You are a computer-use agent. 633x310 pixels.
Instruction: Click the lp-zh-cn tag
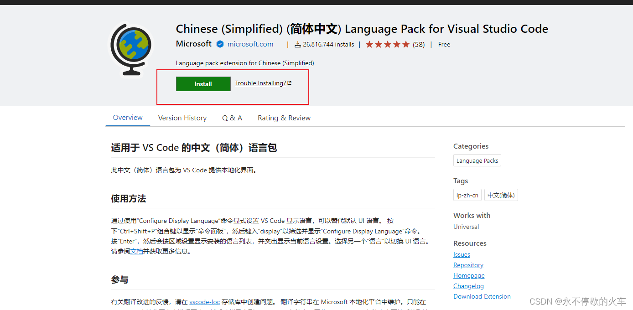tap(467, 195)
